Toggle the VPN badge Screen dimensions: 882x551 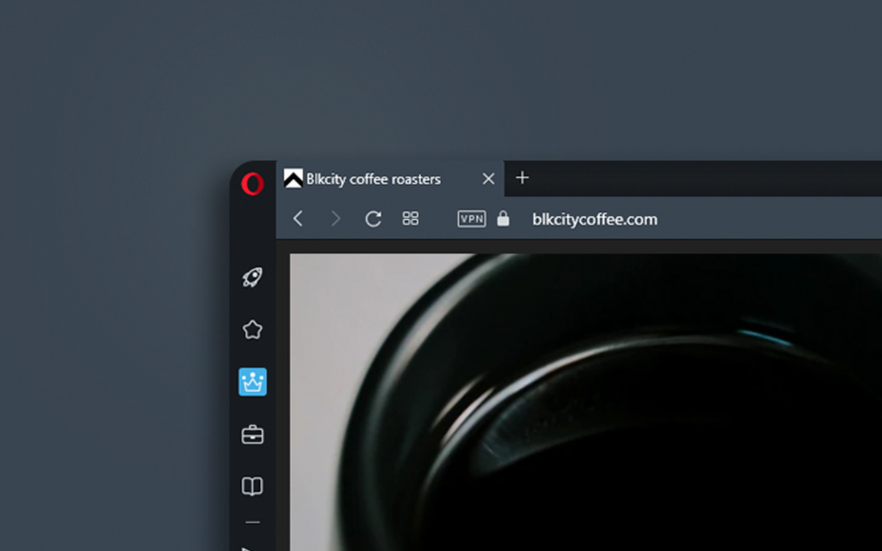click(472, 219)
